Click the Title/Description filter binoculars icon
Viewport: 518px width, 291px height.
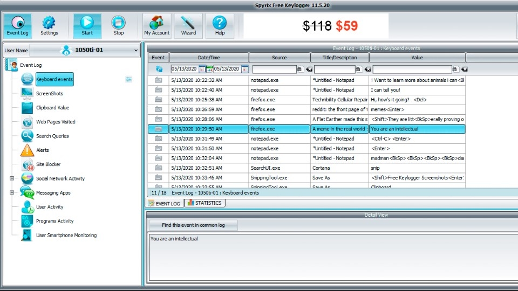click(358, 69)
